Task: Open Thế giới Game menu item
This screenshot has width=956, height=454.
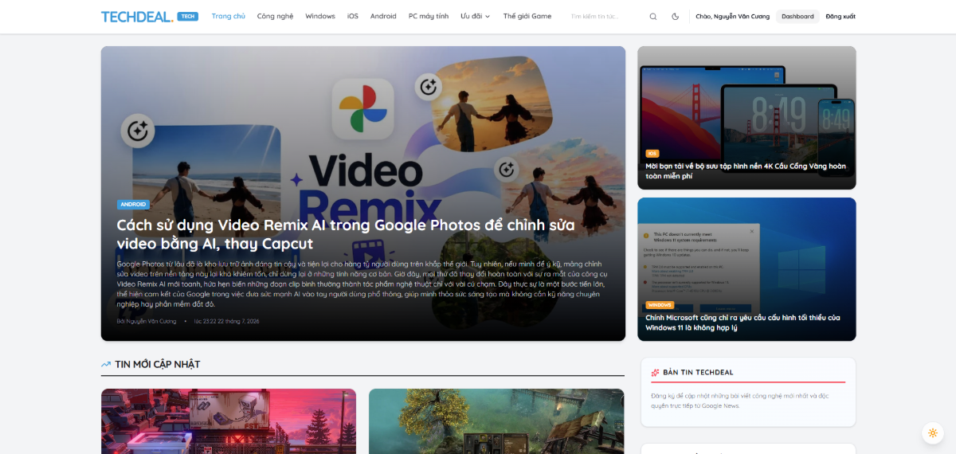Action: tap(527, 16)
